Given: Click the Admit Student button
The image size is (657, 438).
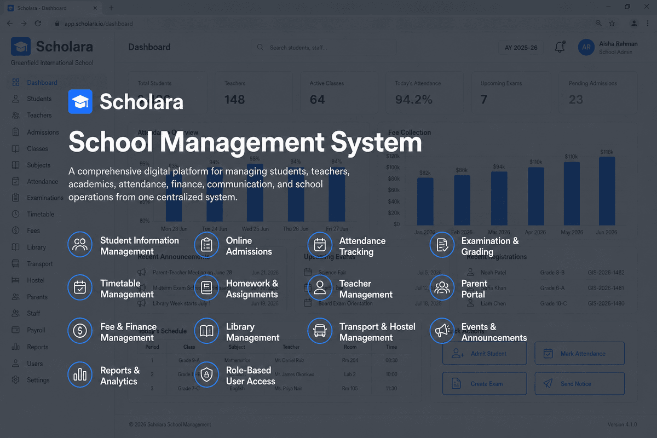Looking at the screenshot, I should coord(485,354).
